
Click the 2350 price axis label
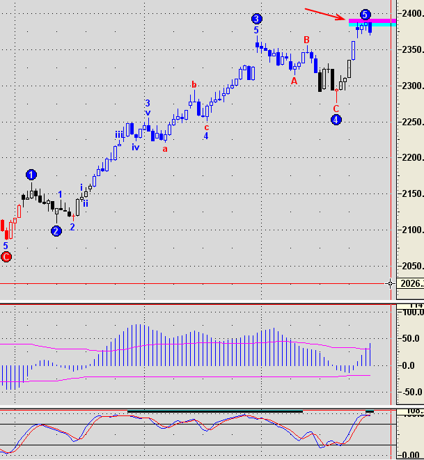pyautogui.click(x=413, y=49)
